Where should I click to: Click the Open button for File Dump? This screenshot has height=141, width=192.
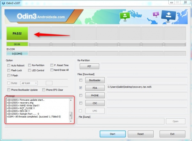pos(176,121)
